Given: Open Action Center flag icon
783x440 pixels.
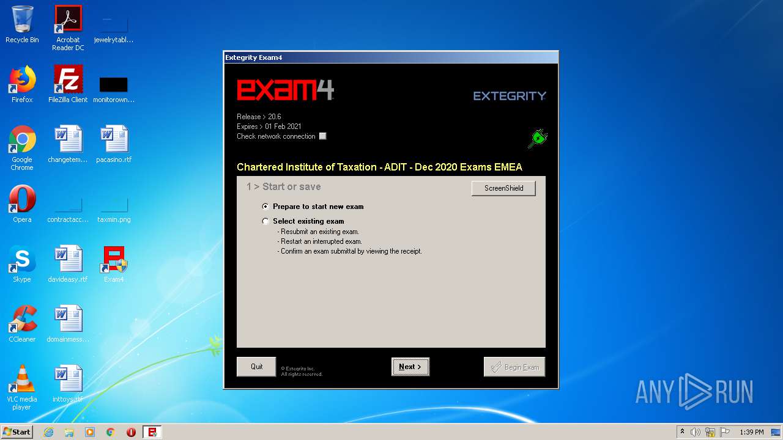Looking at the screenshot, I should (724, 432).
